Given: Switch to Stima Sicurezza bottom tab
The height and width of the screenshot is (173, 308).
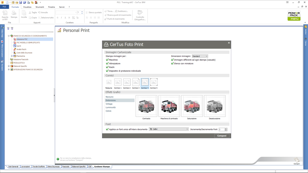Looking at the screenshot, I should click(x=53, y=167).
